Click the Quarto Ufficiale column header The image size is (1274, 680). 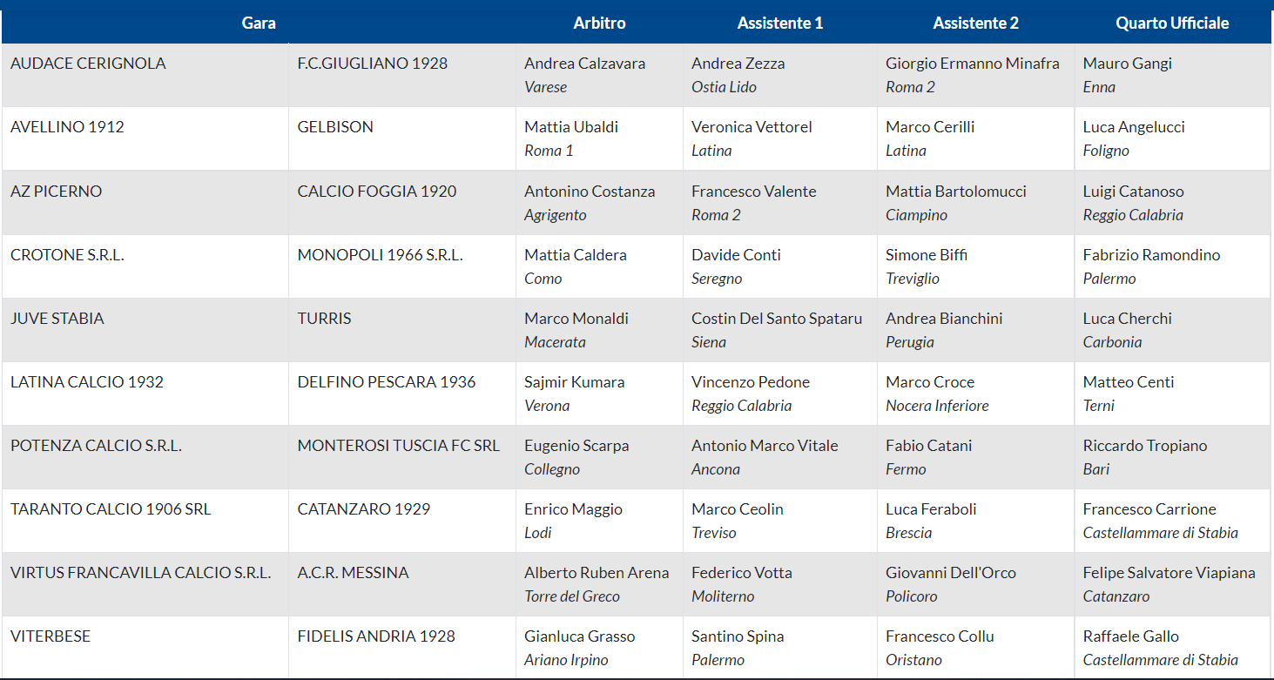(1172, 24)
